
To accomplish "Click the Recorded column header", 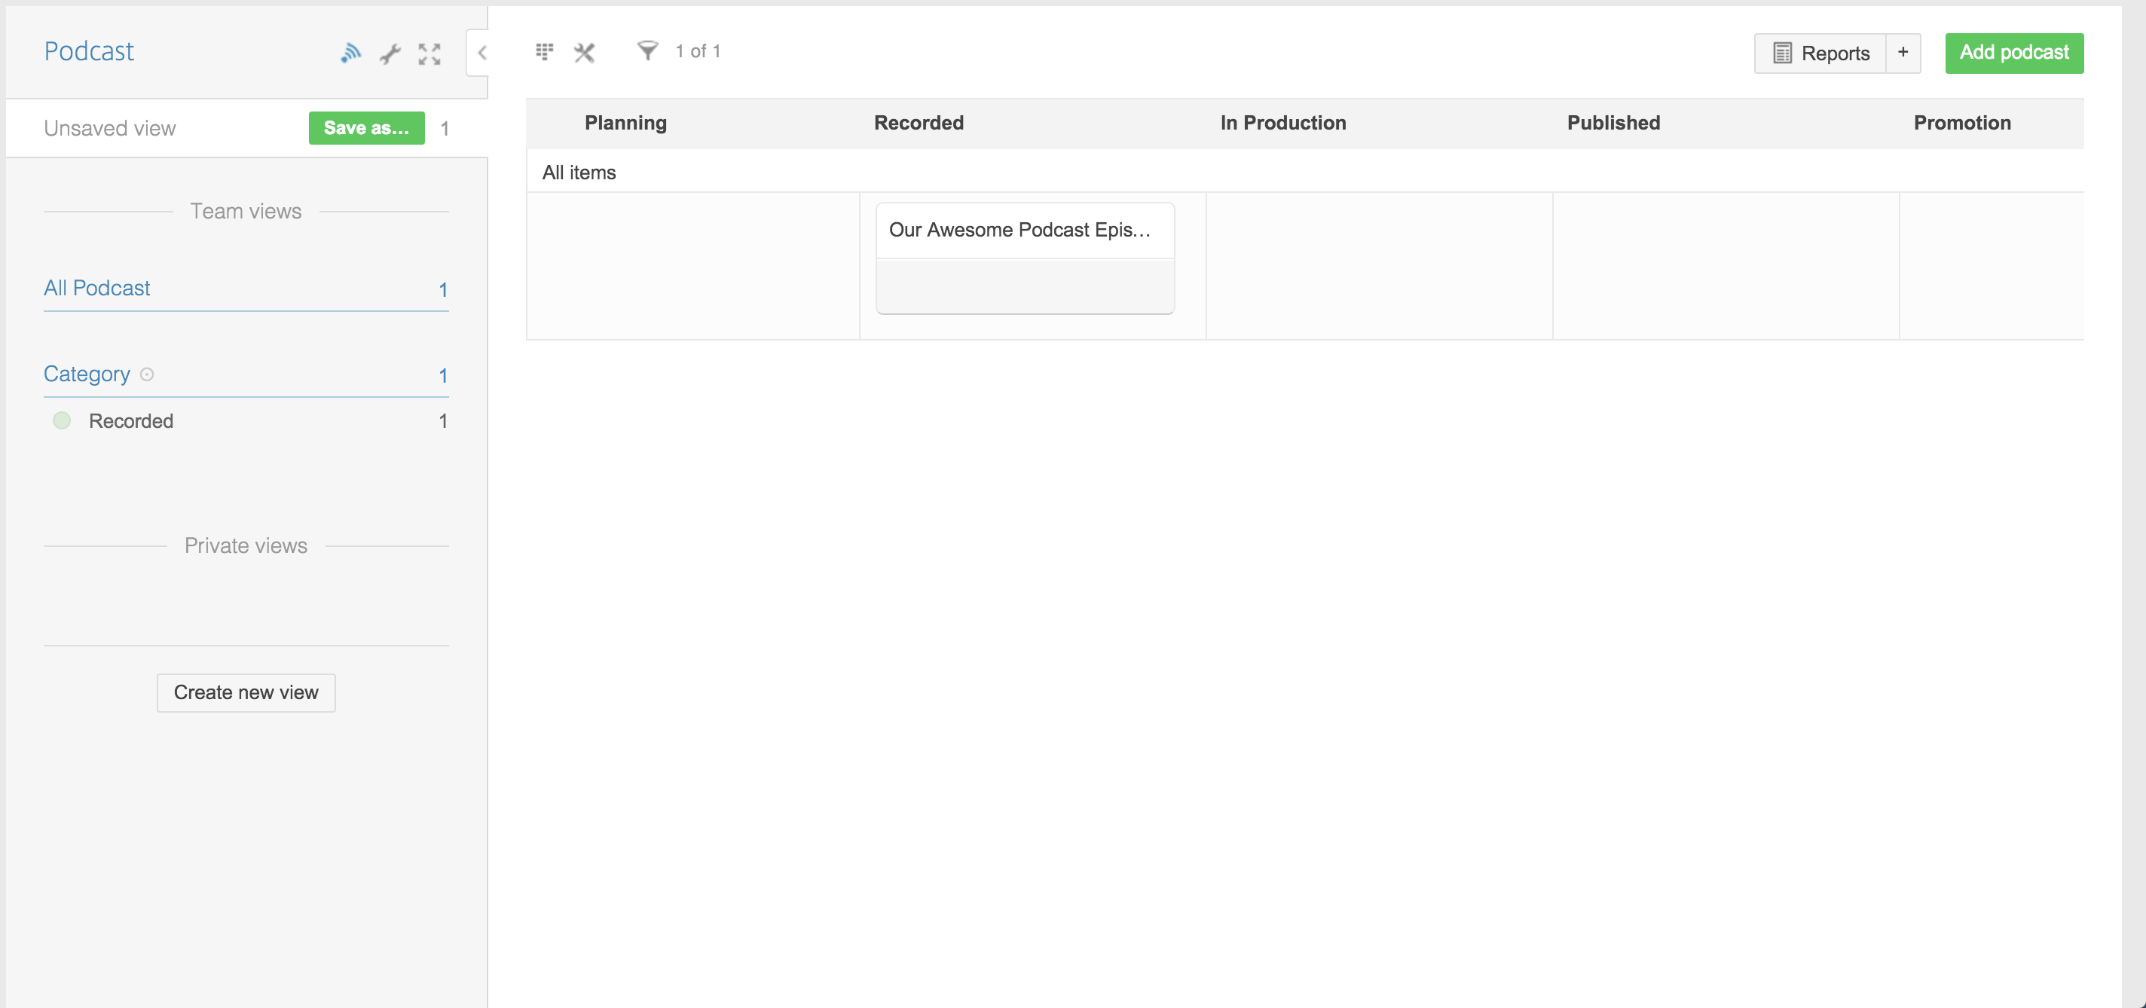I will 918,124.
